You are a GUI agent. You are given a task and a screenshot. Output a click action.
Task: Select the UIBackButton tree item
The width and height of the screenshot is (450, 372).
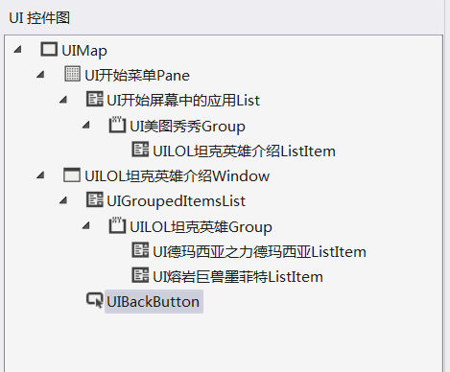pyautogui.click(x=154, y=301)
